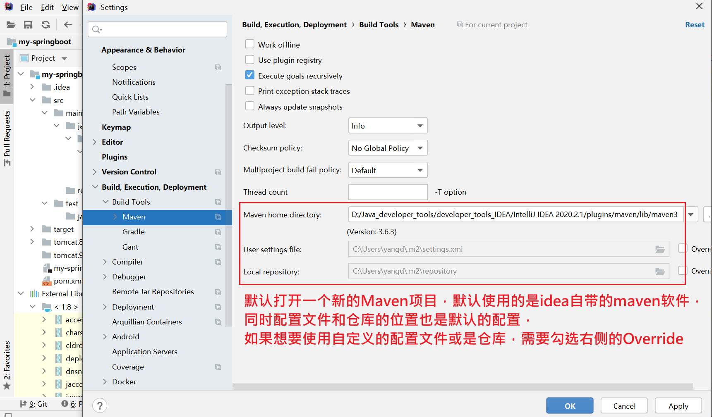Click the search icon in Settings search
This screenshot has width=712, height=417.
[x=97, y=29]
